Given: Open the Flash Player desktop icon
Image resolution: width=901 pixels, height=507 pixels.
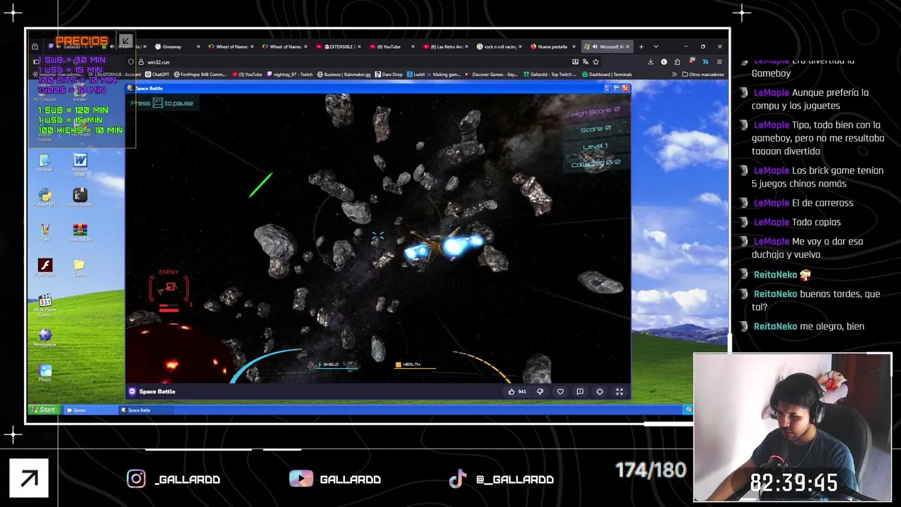Looking at the screenshot, I should coord(45,268).
